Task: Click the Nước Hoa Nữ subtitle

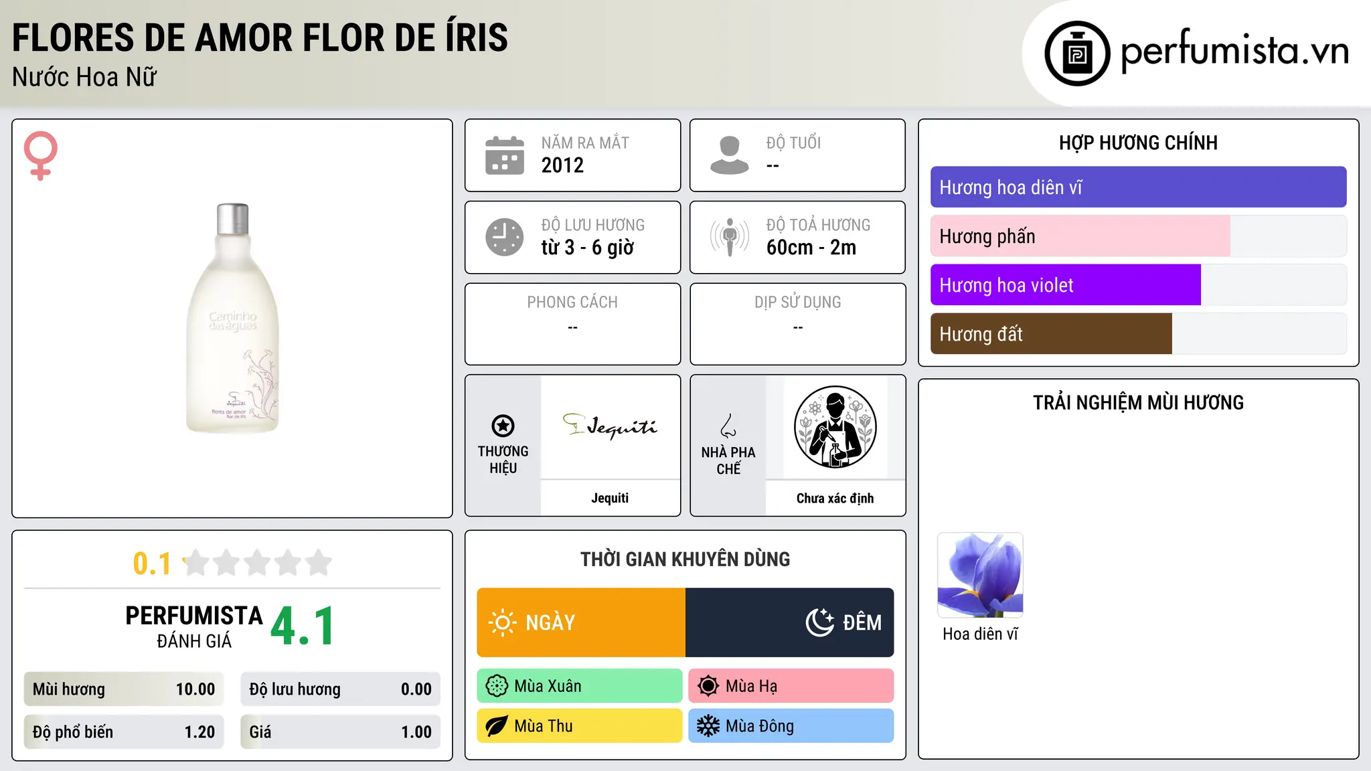Action: [x=84, y=78]
